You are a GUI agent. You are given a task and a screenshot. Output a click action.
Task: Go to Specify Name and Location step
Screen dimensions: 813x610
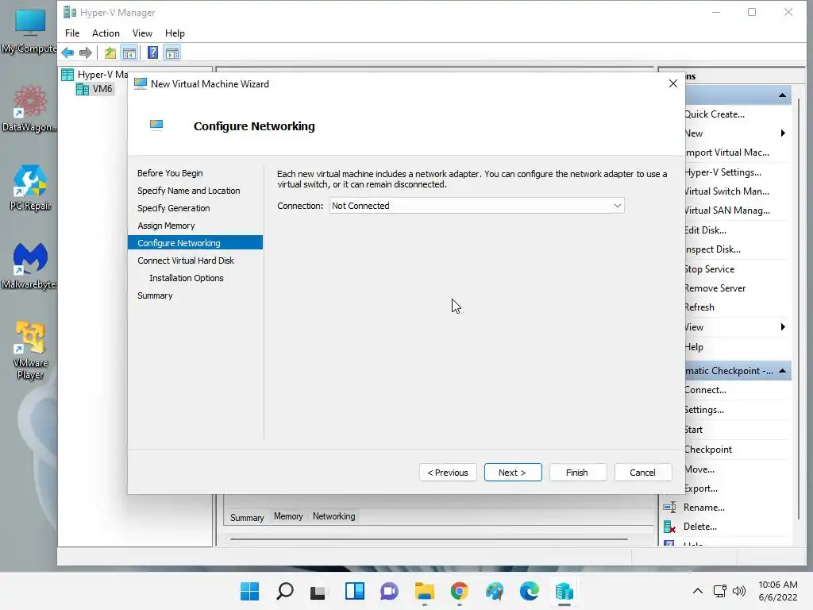coord(189,191)
